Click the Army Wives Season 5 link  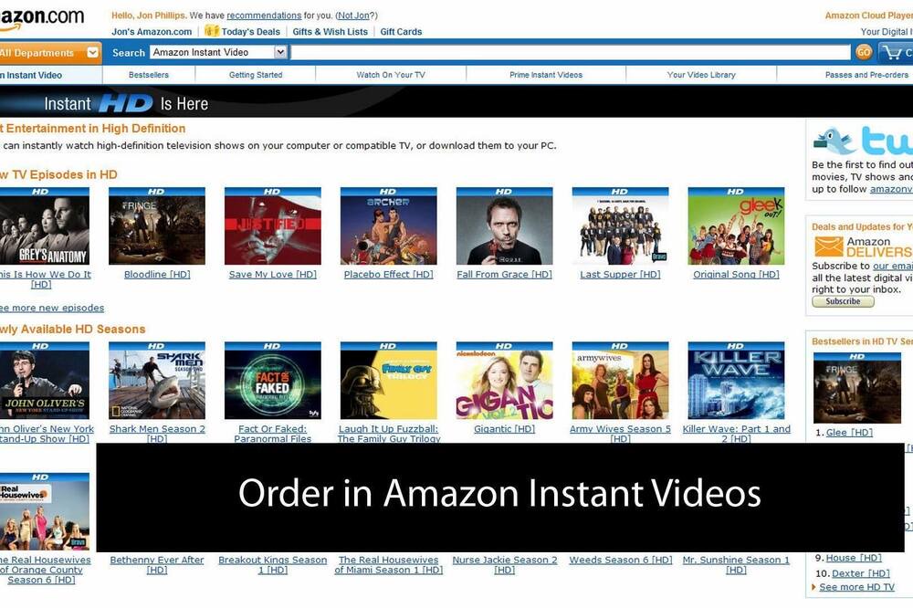620,434
